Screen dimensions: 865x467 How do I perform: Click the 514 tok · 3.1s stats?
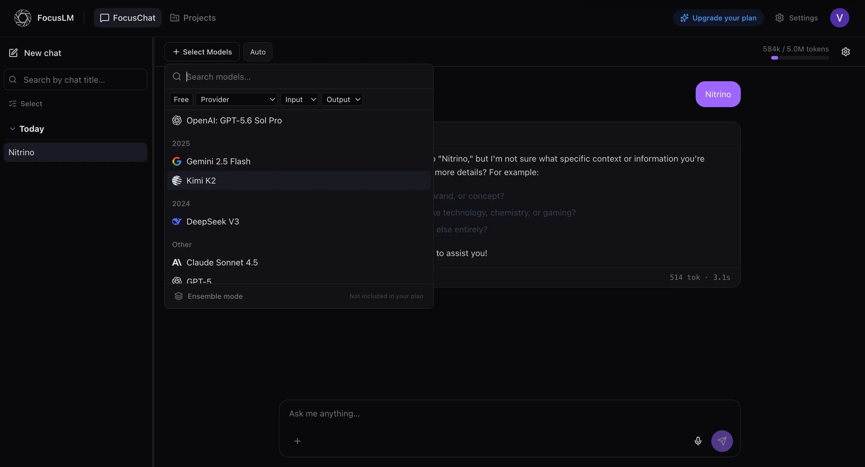[x=700, y=277]
